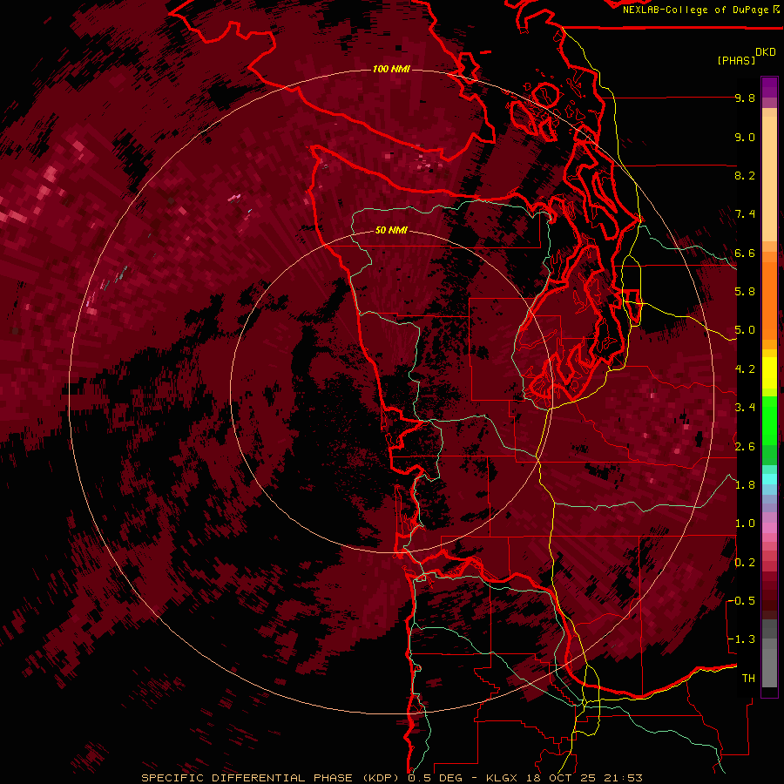Viewport: 784px width, 784px height.
Task: Click the -1.3 color scale label
Action: [742, 639]
